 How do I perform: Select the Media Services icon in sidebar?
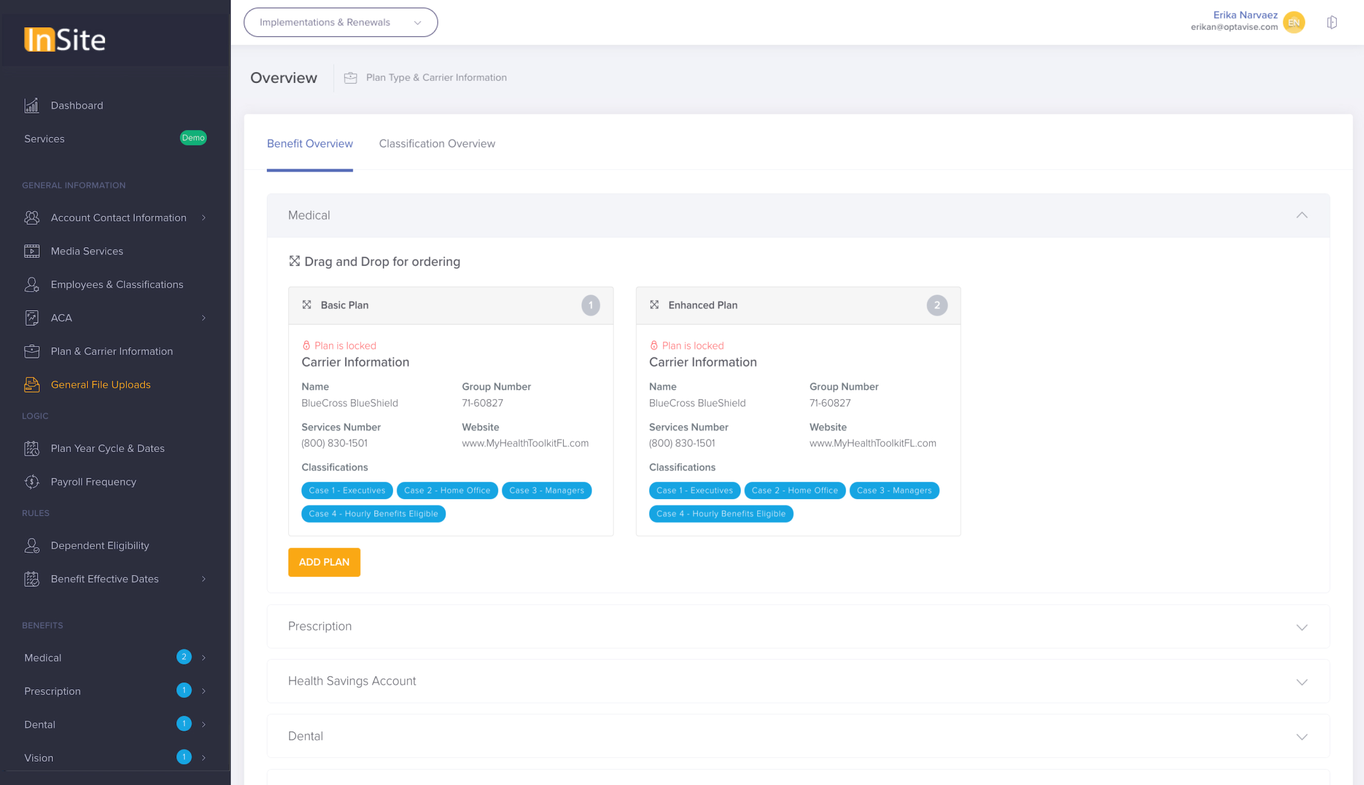(32, 251)
